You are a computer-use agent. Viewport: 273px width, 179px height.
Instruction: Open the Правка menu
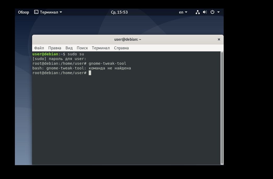(x=55, y=48)
